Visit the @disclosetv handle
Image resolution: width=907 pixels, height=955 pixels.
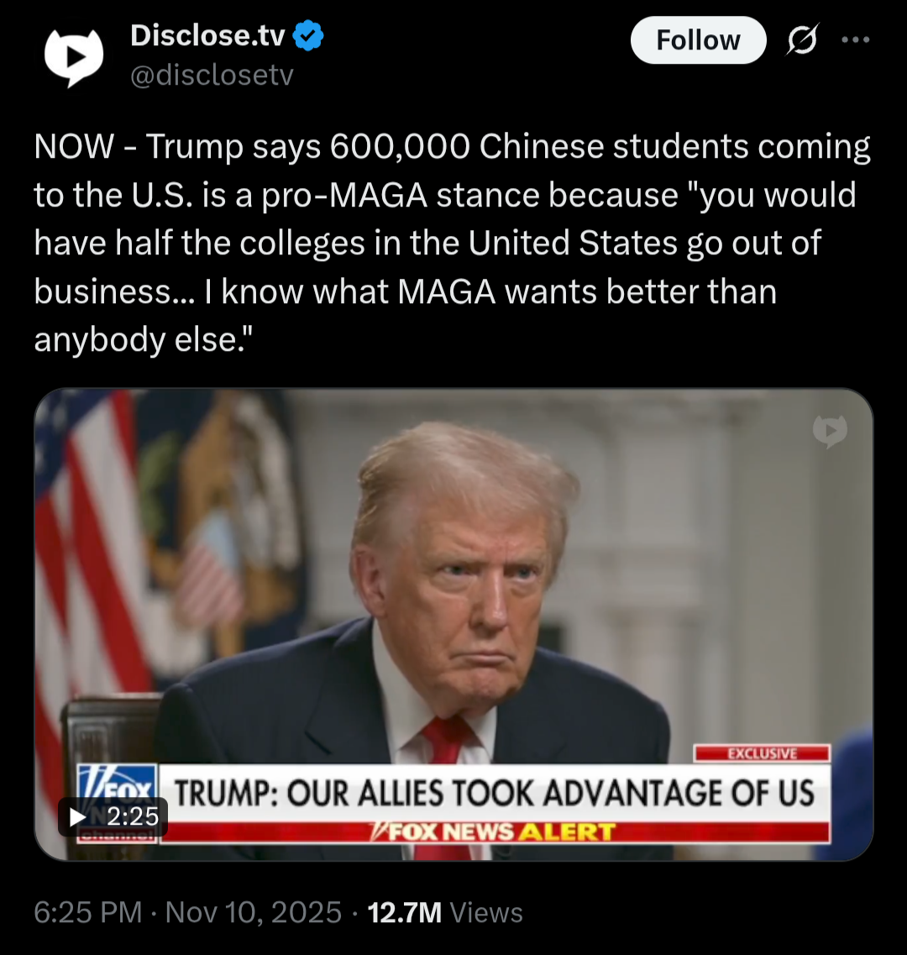[x=212, y=75]
